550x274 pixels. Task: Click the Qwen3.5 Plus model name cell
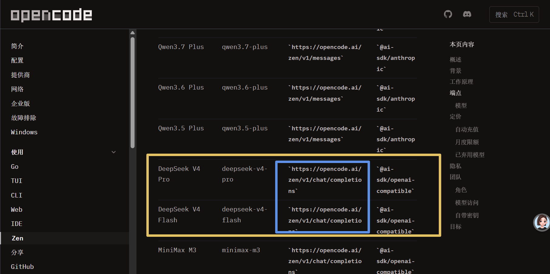pyautogui.click(x=181, y=128)
